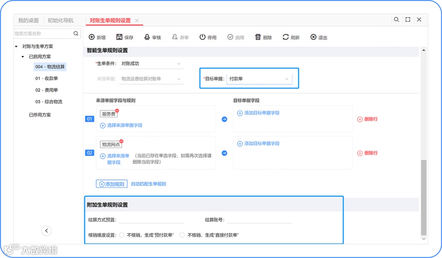Save using the 保存 toolbar icon
The image size is (442, 258).
(119, 37)
